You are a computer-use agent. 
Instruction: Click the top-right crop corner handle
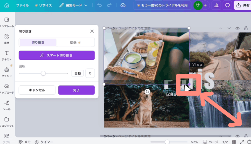(189, 28)
